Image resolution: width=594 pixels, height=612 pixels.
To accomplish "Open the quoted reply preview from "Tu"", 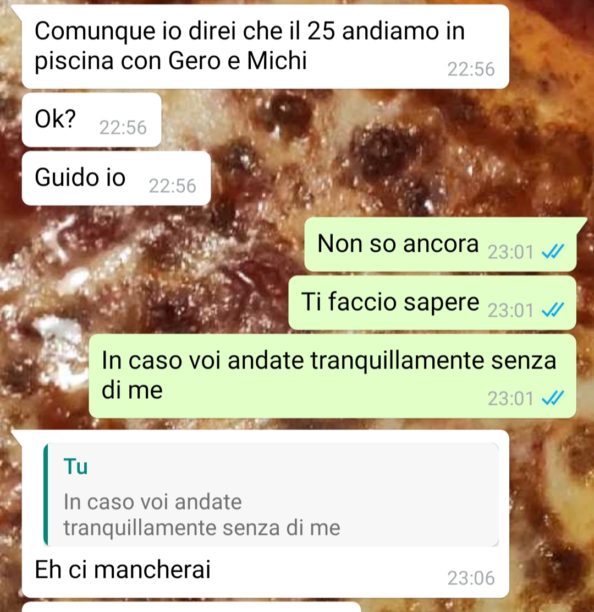I will (271, 495).
